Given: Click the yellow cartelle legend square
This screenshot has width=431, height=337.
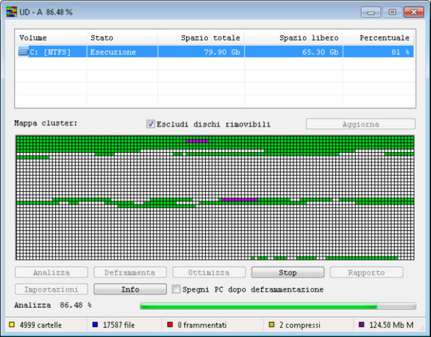Looking at the screenshot, I should tap(11, 325).
